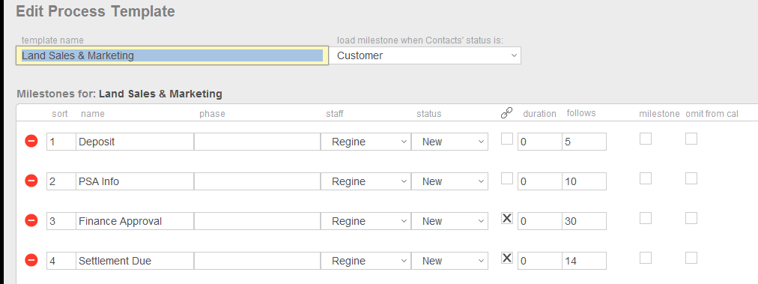Click the 'omit from cal' column header
Image resolution: width=758 pixels, height=284 pixels.
click(x=712, y=114)
